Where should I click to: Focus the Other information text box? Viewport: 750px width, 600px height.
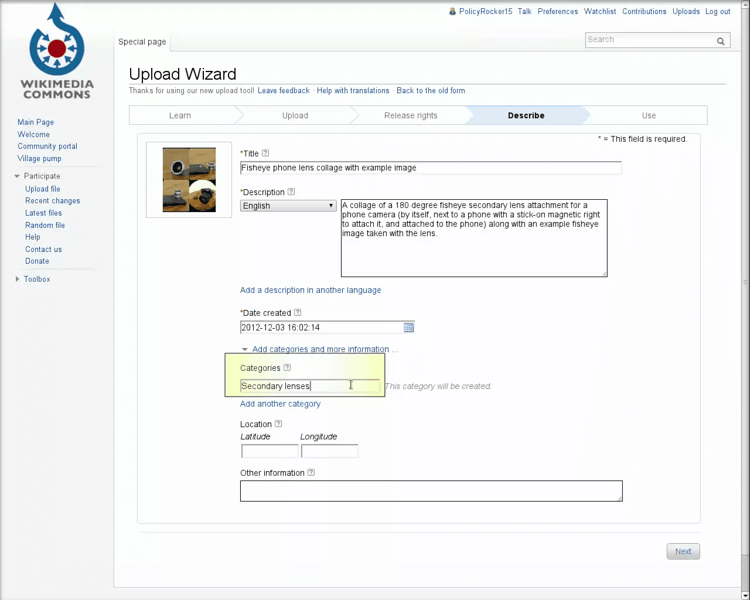[431, 491]
